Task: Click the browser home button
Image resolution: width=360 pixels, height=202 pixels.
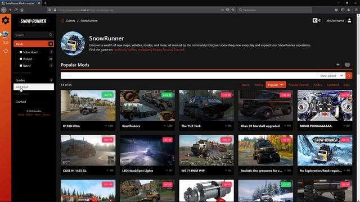Action: click(x=22, y=10)
